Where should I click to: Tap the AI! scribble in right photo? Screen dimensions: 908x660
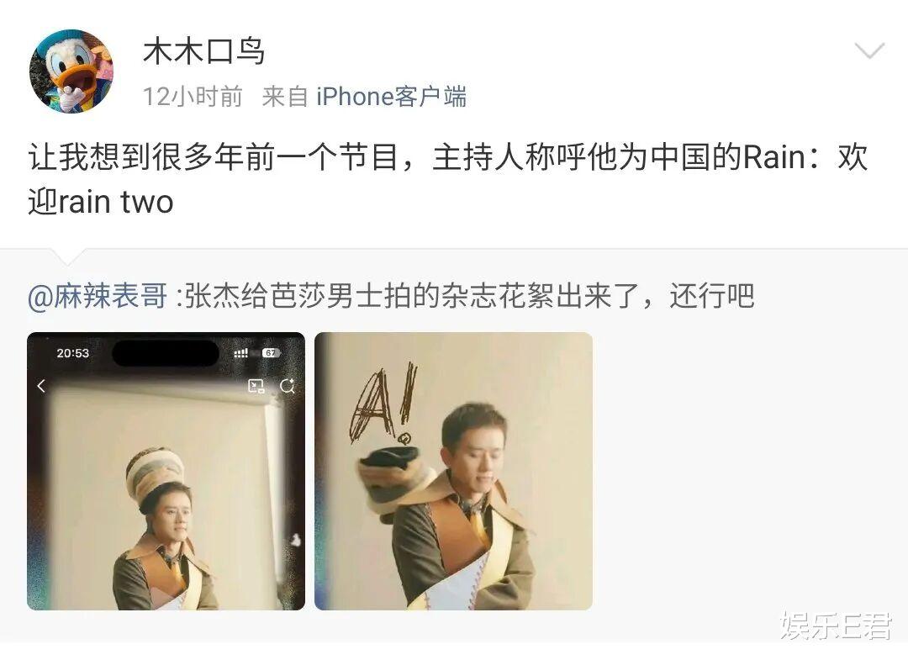pos(383,403)
